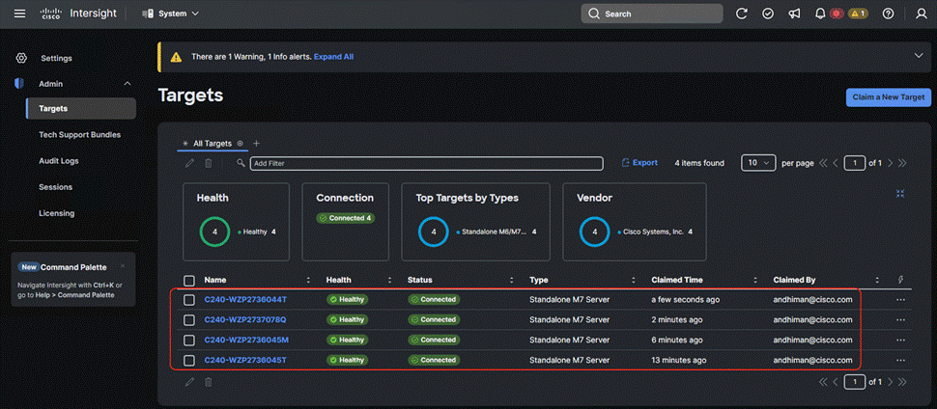The width and height of the screenshot is (937, 409).
Task: Sort by the Claimed By column
Action: click(877, 280)
